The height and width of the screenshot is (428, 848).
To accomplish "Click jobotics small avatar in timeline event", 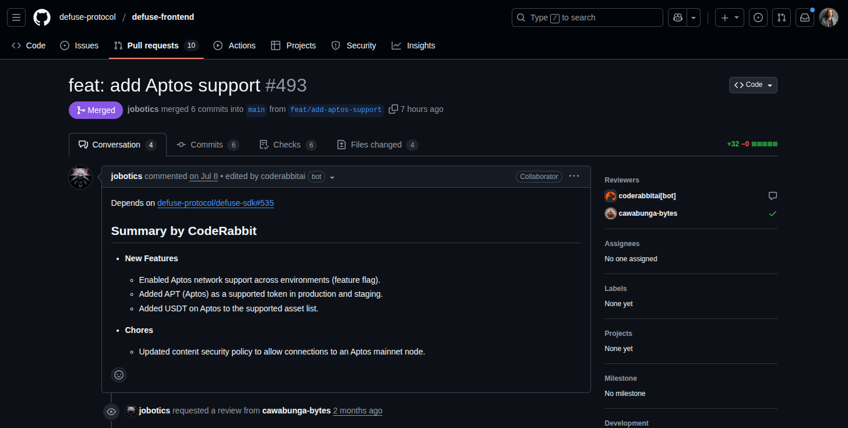I will click(131, 411).
